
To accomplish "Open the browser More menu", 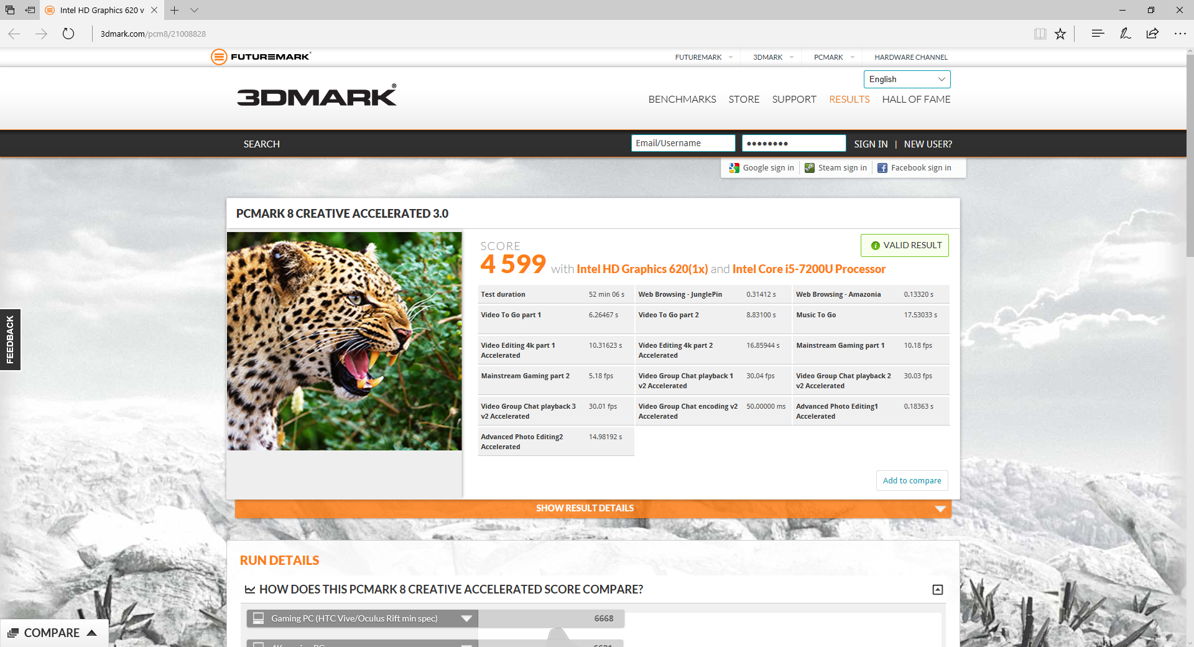I will (1180, 34).
